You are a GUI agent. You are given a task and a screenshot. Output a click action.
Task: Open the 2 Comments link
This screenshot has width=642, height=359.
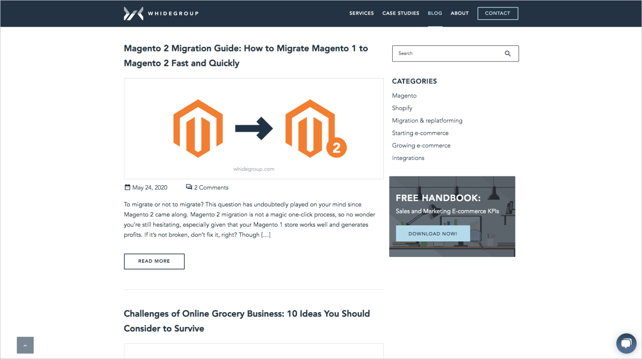click(x=211, y=188)
